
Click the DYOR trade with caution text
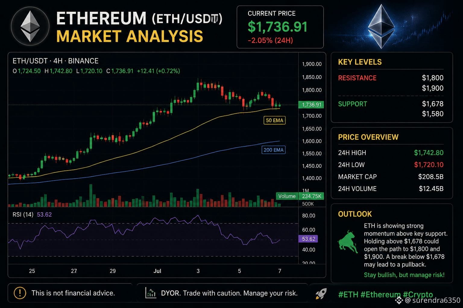(229, 293)
